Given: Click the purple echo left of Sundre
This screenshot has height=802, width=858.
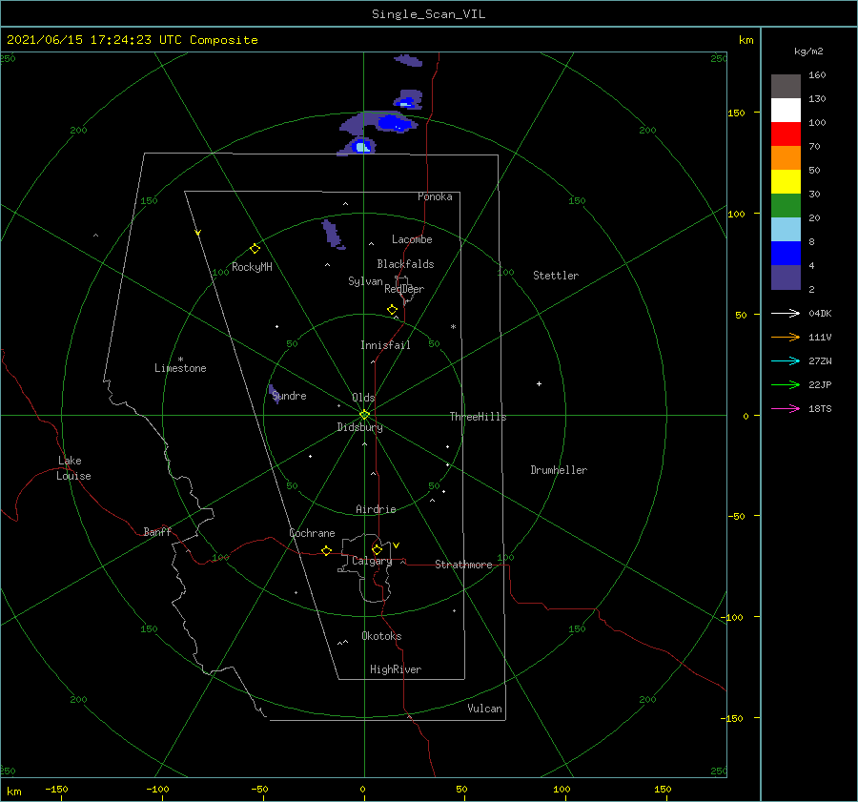Looking at the screenshot, I should coord(275,394).
